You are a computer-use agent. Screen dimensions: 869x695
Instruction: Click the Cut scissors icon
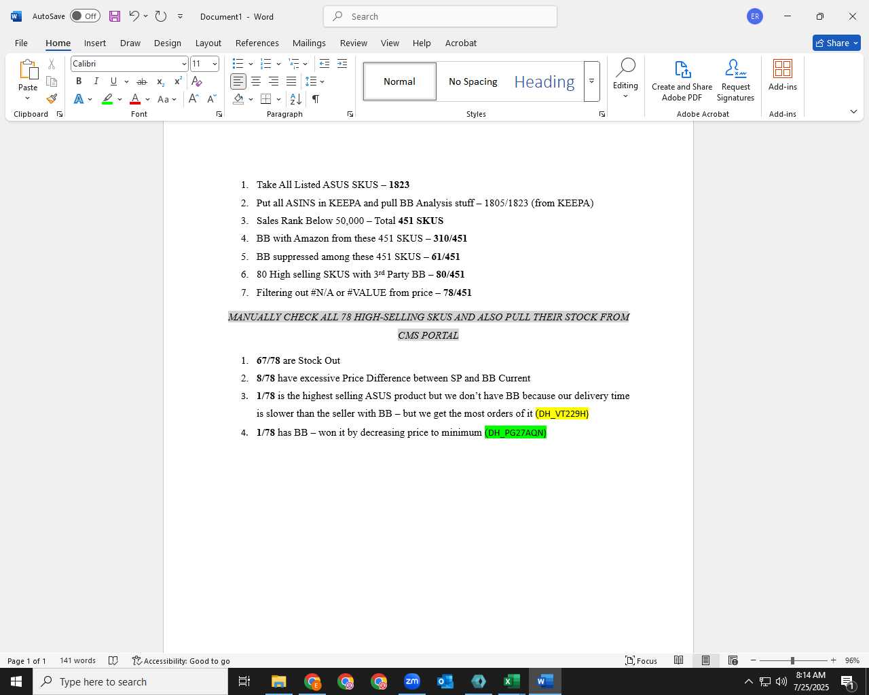point(52,64)
